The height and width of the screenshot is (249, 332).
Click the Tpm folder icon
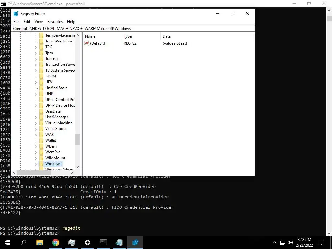click(41, 53)
